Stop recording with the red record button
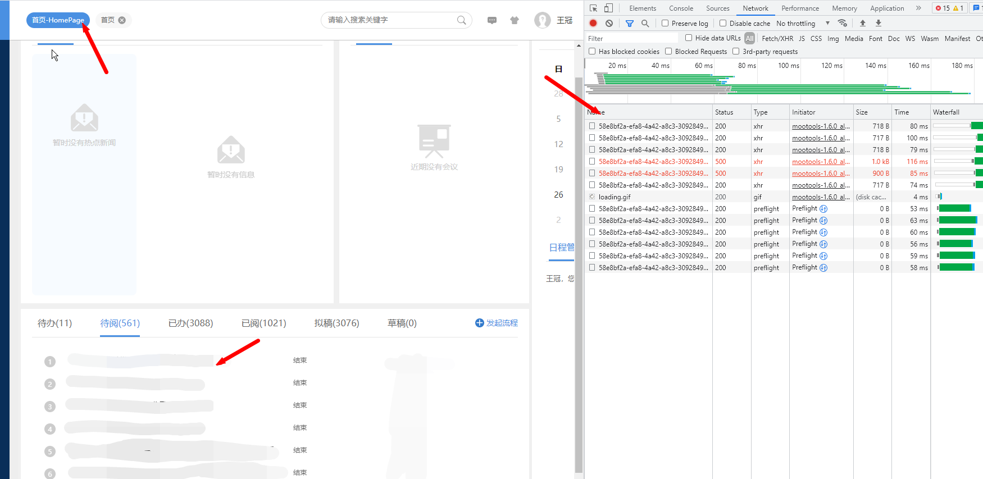Viewport: 983px width, 479px height. point(593,23)
